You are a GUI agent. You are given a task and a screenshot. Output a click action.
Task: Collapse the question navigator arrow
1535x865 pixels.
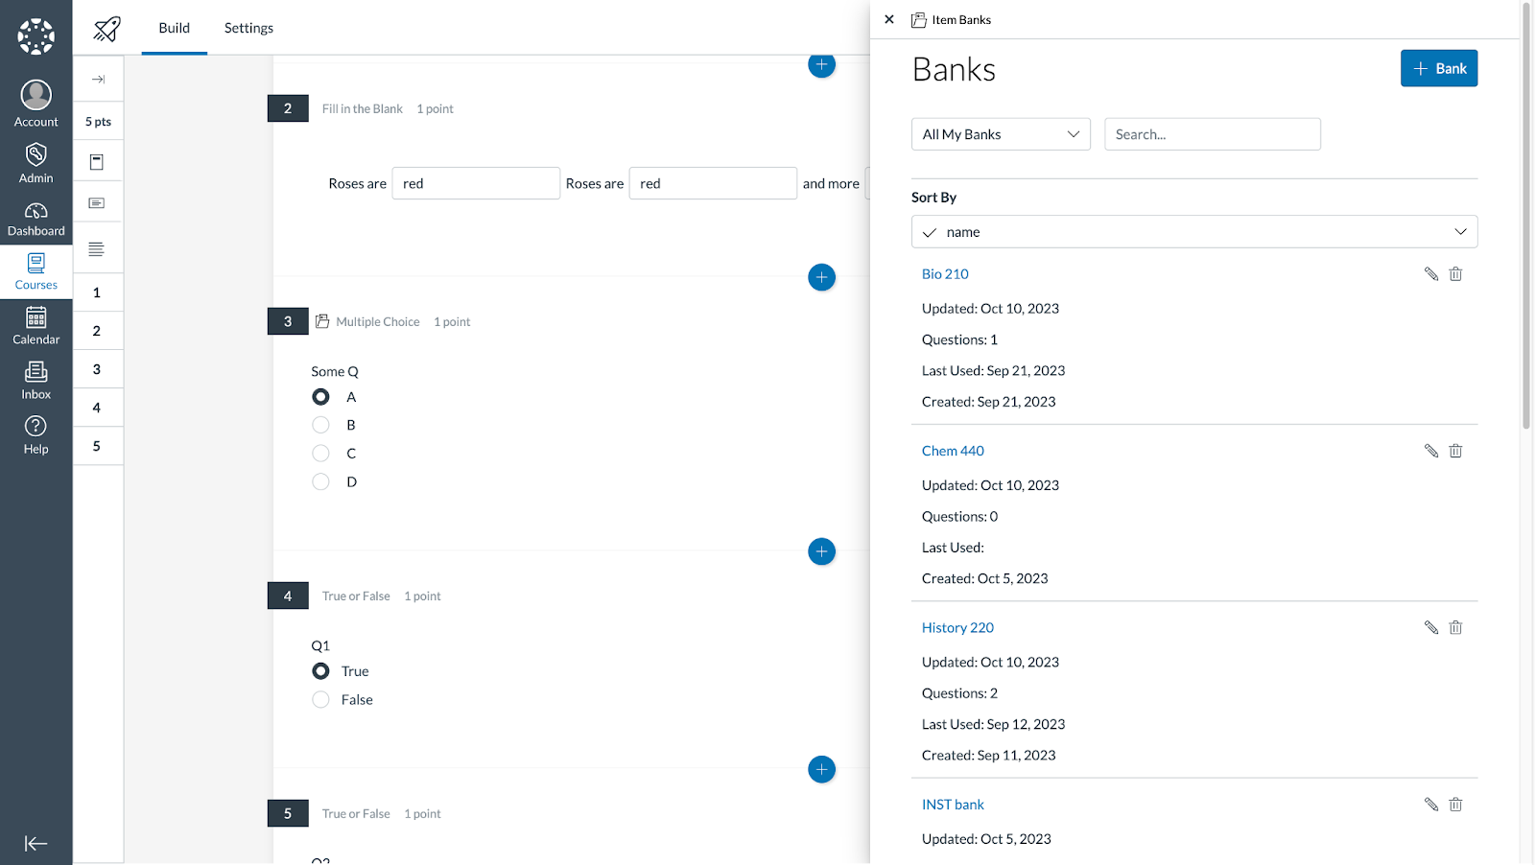[98, 80]
